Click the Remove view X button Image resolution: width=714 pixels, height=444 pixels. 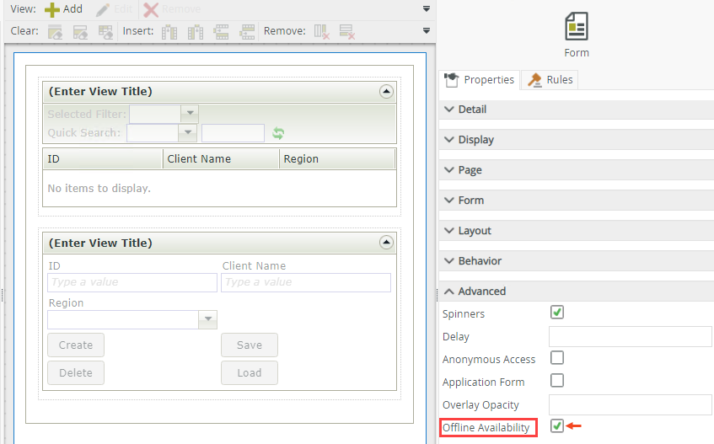(172, 9)
